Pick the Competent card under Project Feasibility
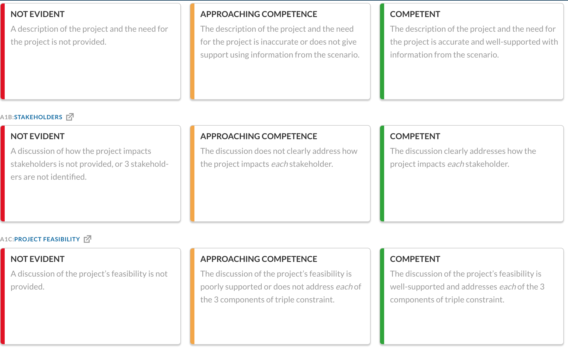 pyautogui.click(x=472, y=296)
